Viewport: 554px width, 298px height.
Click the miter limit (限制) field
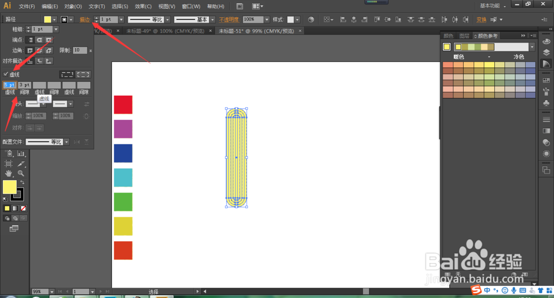point(80,50)
